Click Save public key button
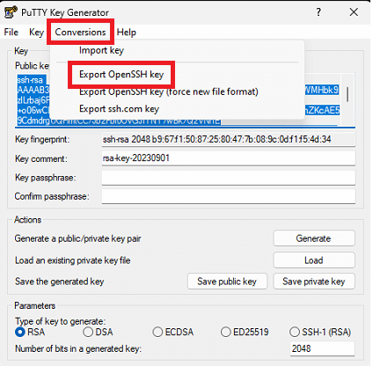The width and height of the screenshot is (373, 366). [227, 282]
